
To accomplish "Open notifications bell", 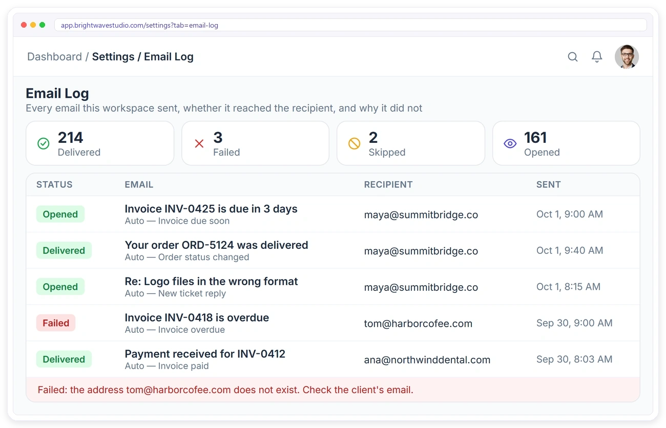I will [x=597, y=57].
